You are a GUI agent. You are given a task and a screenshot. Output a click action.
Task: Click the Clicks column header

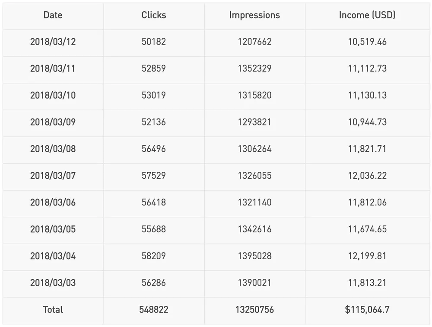point(154,15)
